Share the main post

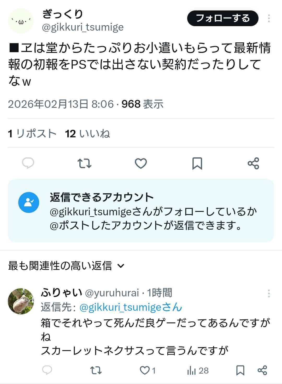click(x=253, y=163)
